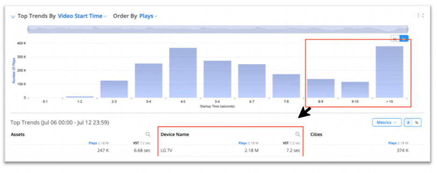Select the 6-7 seconds bar
Screen dimensions: 437x173
tap(252, 81)
